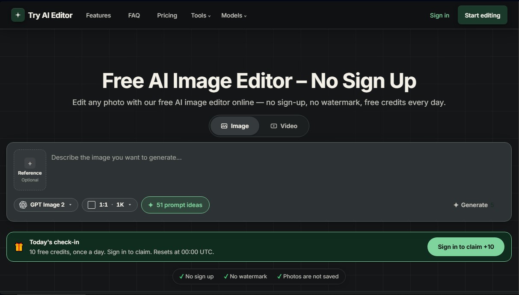The image size is (519, 295).
Task: Expand the Tools dropdown menu
Action: pyautogui.click(x=201, y=15)
